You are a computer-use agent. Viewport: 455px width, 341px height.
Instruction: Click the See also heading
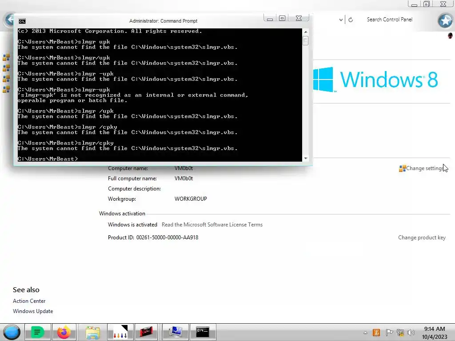[x=26, y=289]
